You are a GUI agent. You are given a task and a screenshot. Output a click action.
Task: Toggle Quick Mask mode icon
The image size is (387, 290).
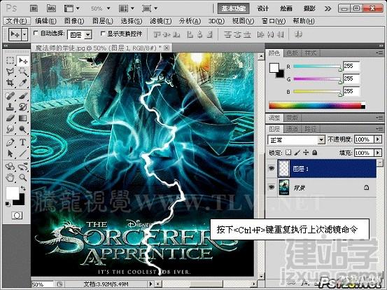coord(17,216)
